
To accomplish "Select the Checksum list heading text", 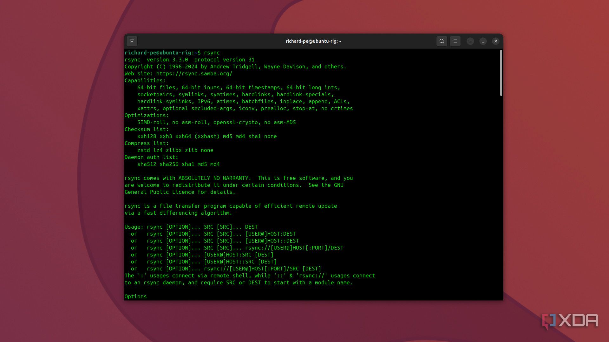I will [x=146, y=129].
